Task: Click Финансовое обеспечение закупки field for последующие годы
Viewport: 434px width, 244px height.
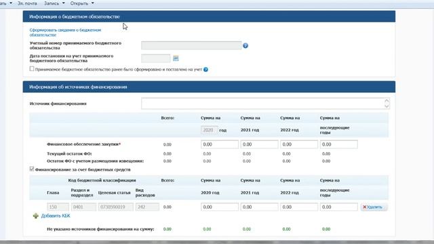Action: 339,144
